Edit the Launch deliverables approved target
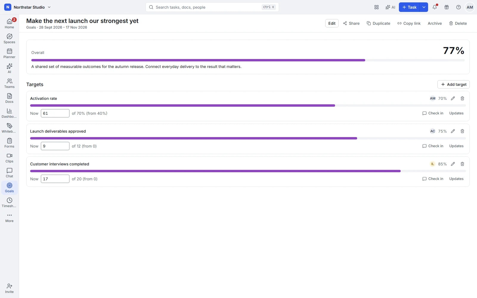 453,131
